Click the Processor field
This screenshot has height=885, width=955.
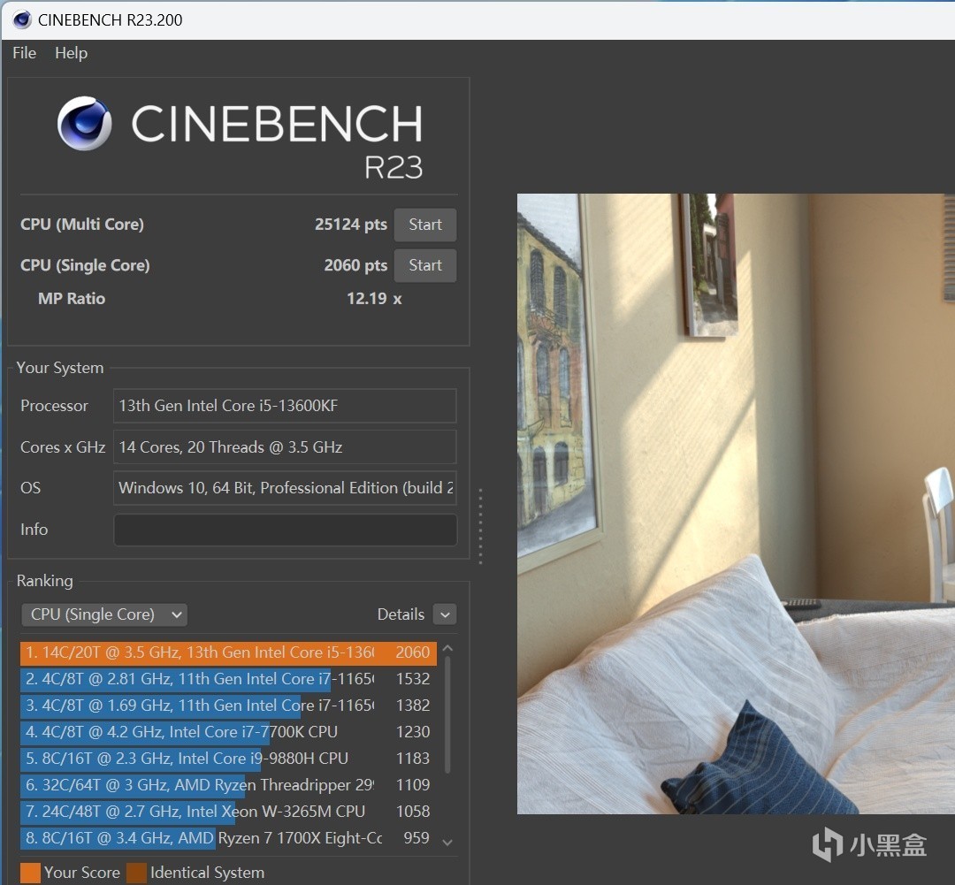[285, 406]
